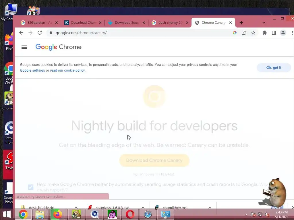
Task: Close the E2Guardian tab
Action: (57, 23)
